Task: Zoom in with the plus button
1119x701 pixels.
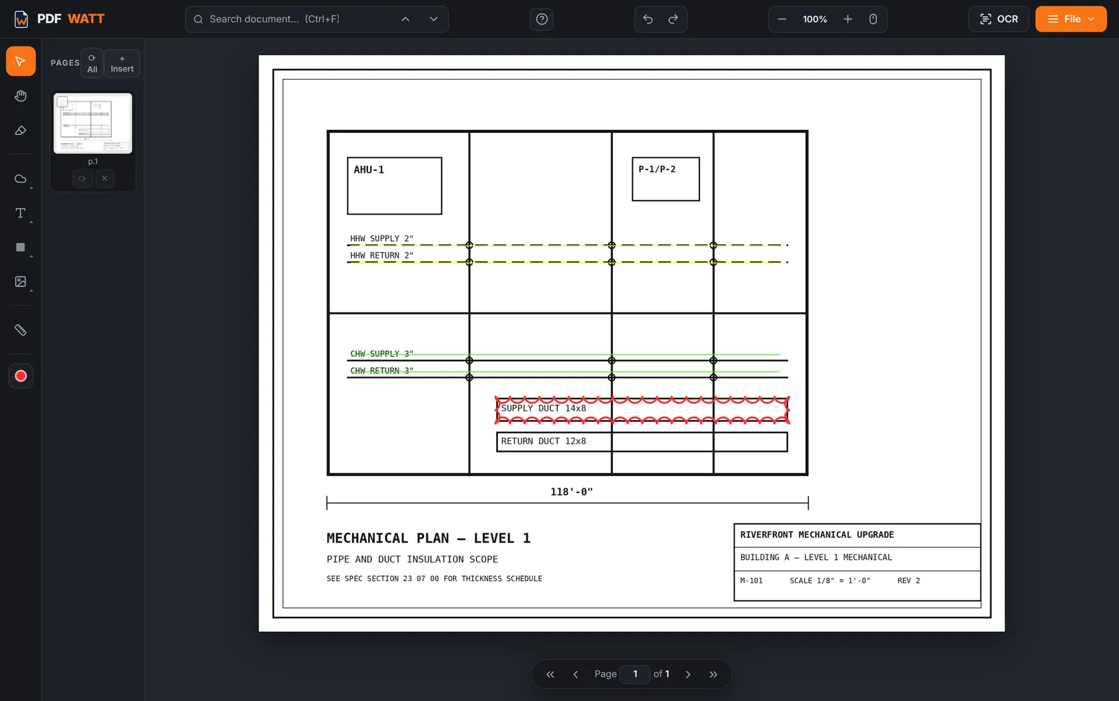Action: pos(847,19)
